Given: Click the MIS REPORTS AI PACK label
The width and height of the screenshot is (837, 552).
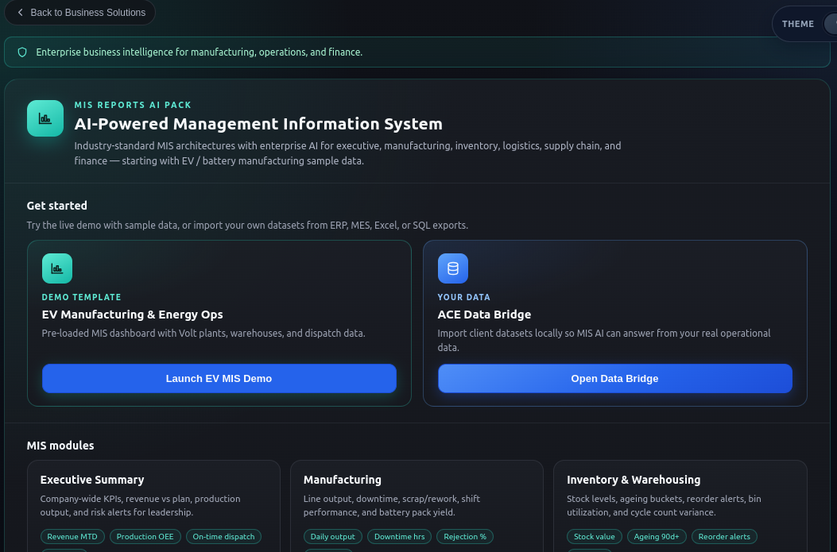Looking at the screenshot, I should 133,105.
